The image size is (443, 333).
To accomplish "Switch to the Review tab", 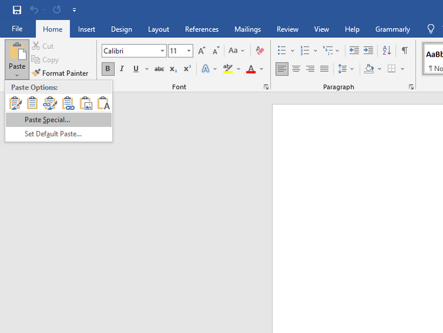I will click(x=287, y=30).
